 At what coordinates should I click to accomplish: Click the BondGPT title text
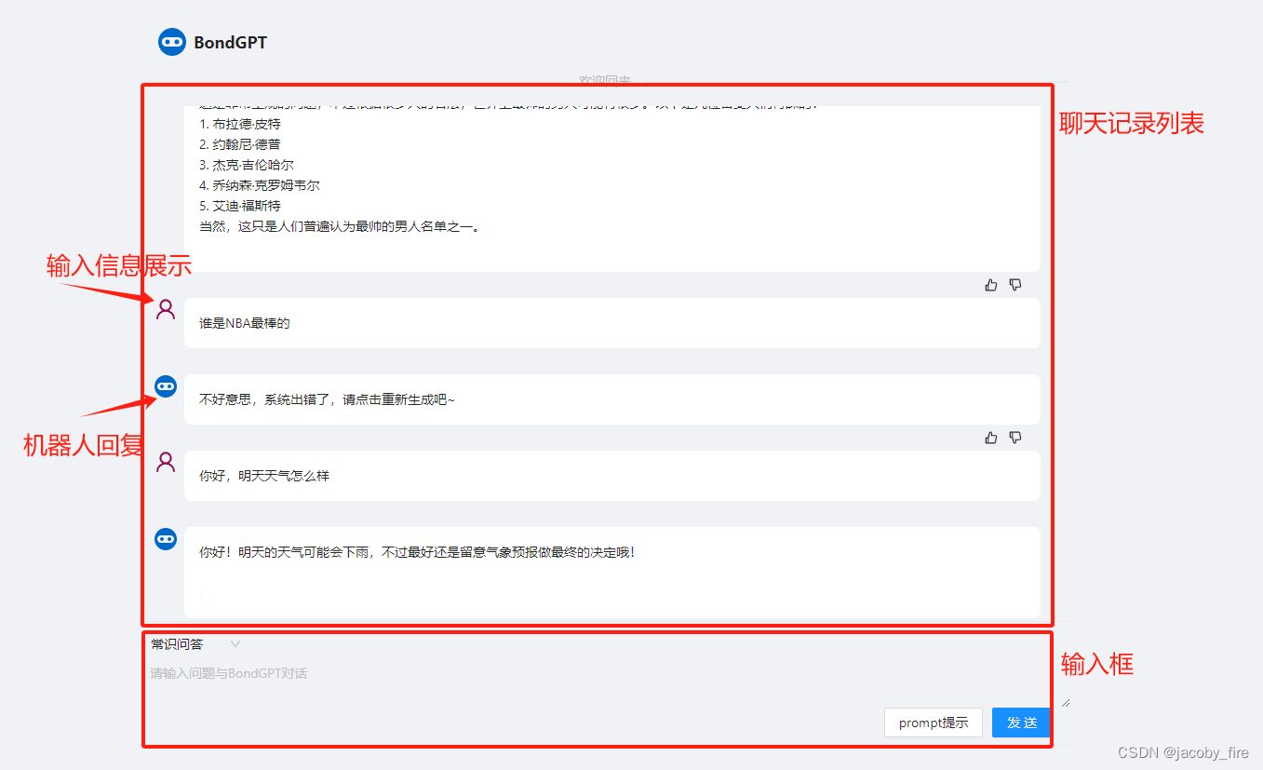point(230,42)
